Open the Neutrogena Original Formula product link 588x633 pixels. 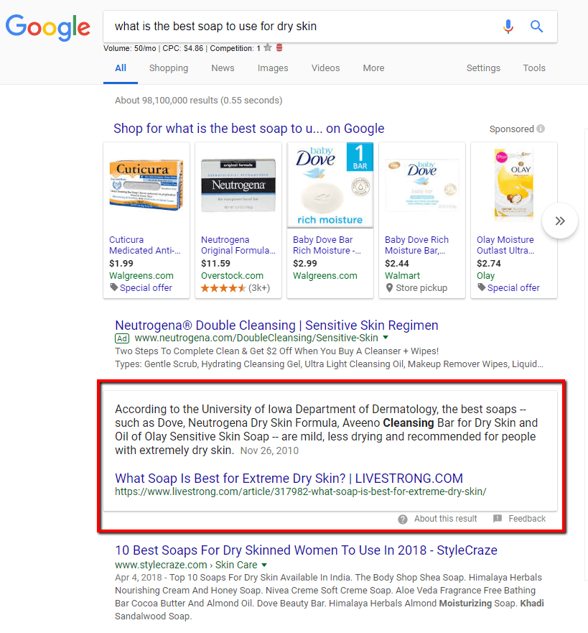click(x=238, y=245)
